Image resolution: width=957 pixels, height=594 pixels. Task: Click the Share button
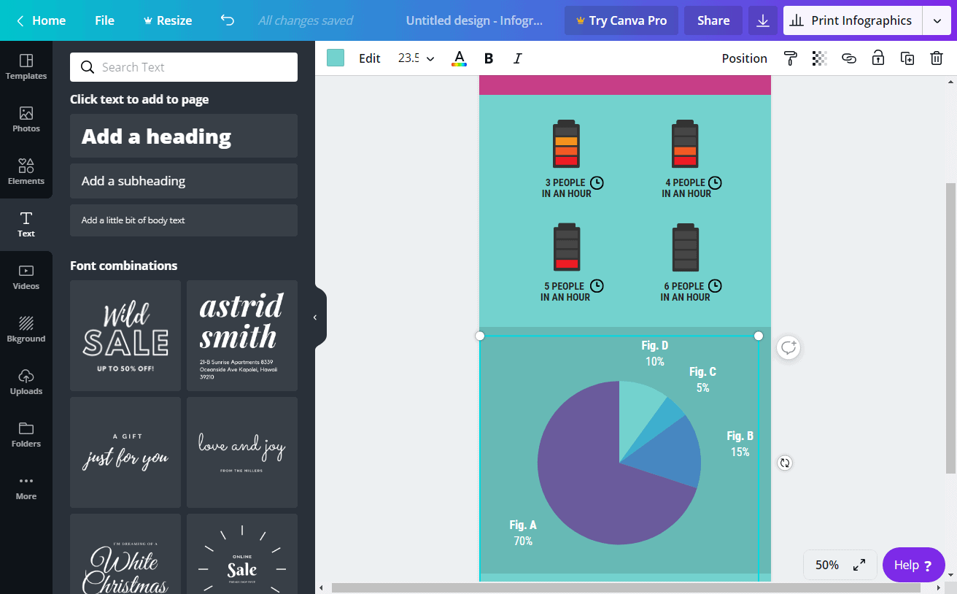[713, 20]
